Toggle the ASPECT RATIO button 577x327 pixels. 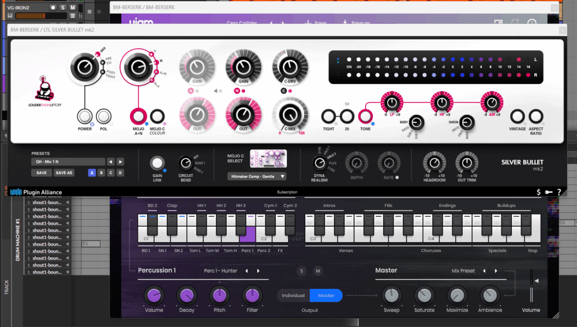pos(536,116)
